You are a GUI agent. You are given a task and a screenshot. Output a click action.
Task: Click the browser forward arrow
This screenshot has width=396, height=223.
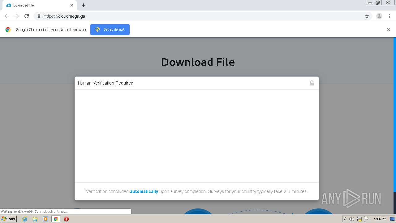pos(17,16)
